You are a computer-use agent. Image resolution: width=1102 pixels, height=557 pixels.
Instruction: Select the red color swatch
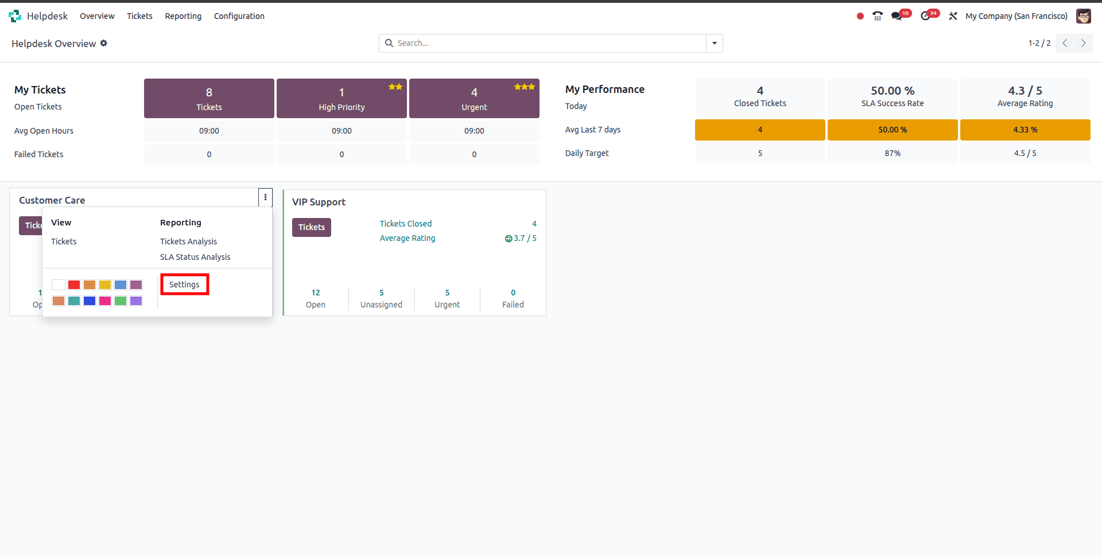[74, 285]
